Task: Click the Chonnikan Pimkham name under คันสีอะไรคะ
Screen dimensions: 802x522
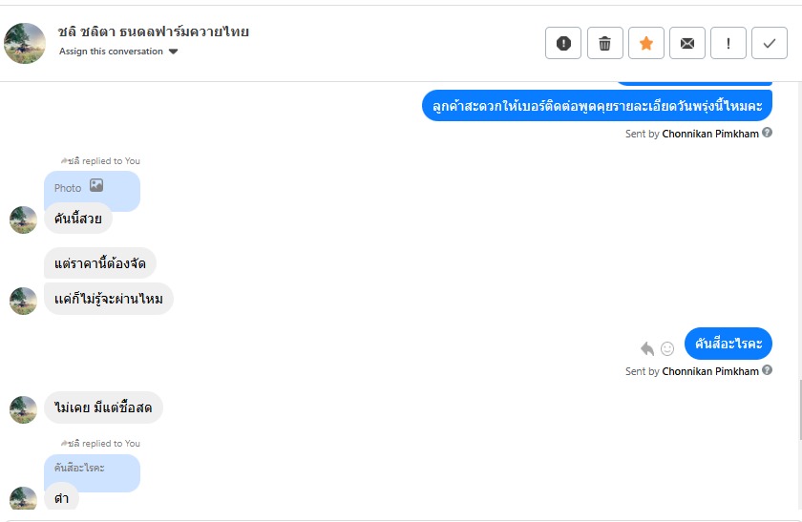Action: [710, 371]
